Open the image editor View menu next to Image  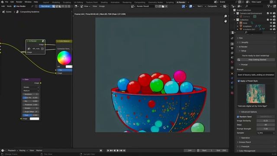(x=95, y=6)
